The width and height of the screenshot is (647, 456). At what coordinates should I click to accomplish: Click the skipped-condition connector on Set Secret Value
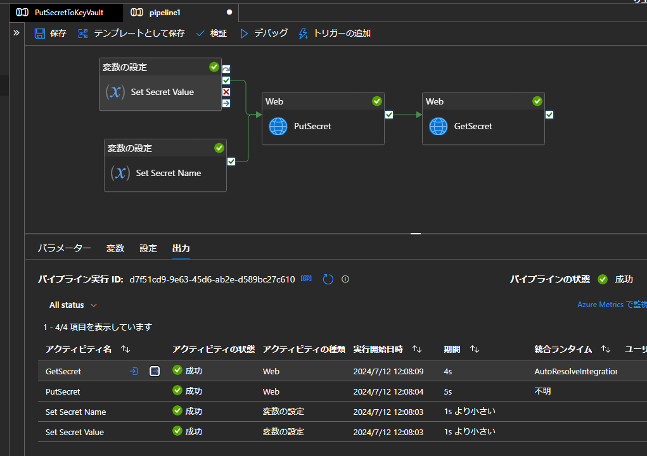[226, 69]
